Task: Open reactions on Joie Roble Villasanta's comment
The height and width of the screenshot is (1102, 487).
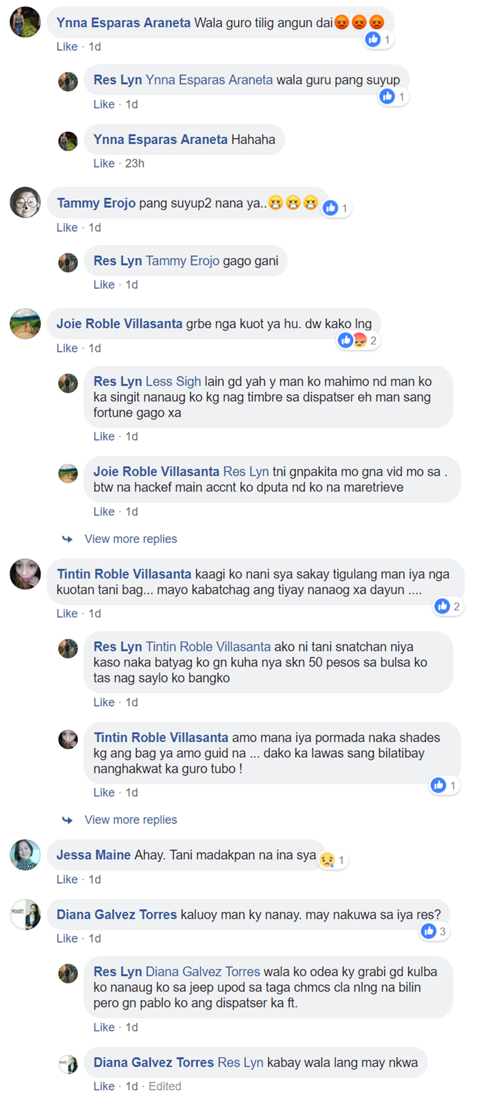Action: [x=358, y=340]
